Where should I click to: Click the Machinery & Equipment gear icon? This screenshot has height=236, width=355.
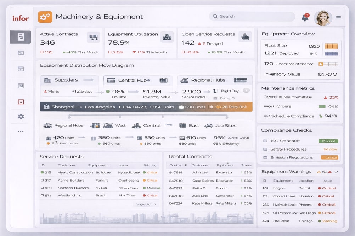[x=45, y=17]
